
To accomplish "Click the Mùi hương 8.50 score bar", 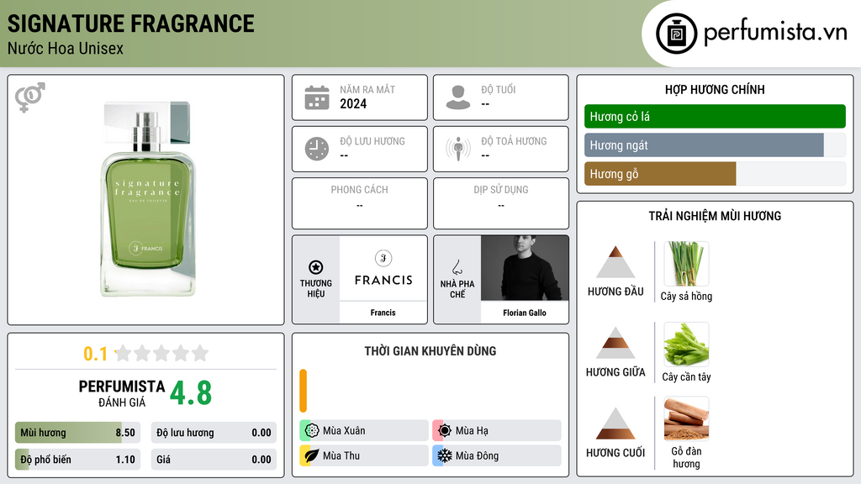I will pyautogui.click(x=78, y=433).
